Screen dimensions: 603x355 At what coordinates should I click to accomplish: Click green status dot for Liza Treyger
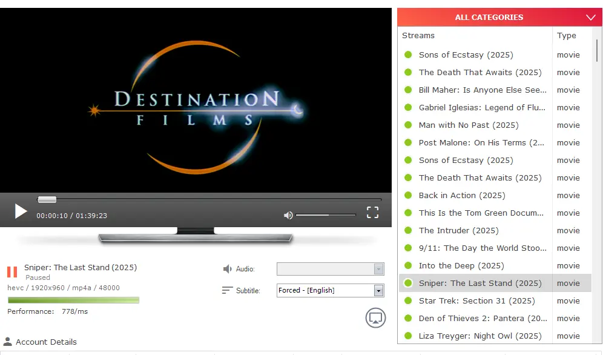[408, 336]
